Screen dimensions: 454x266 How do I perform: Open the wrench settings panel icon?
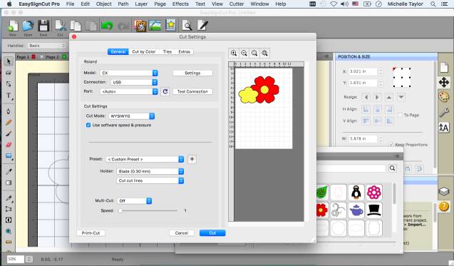pos(444,113)
